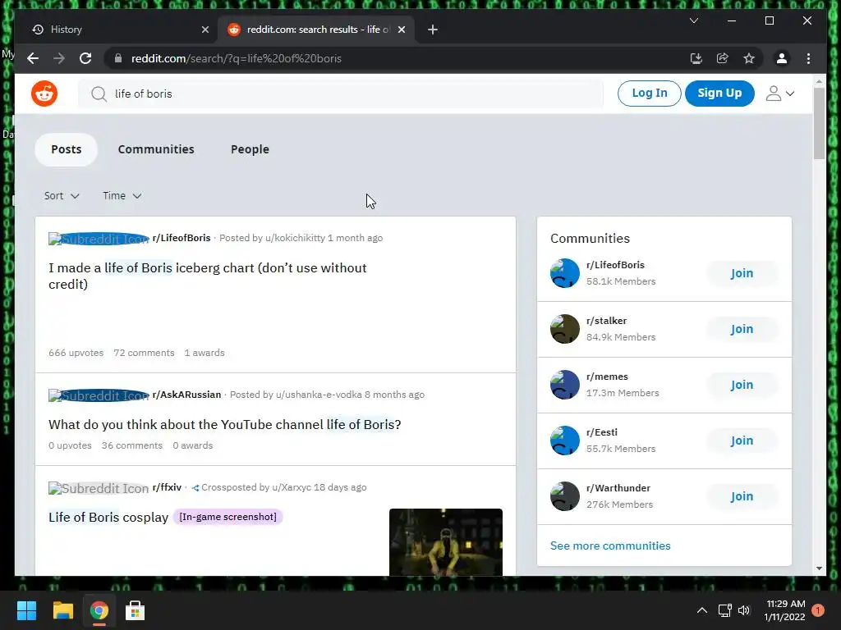Click r/stalker community avatar
The height and width of the screenshot is (630, 841).
point(565,329)
